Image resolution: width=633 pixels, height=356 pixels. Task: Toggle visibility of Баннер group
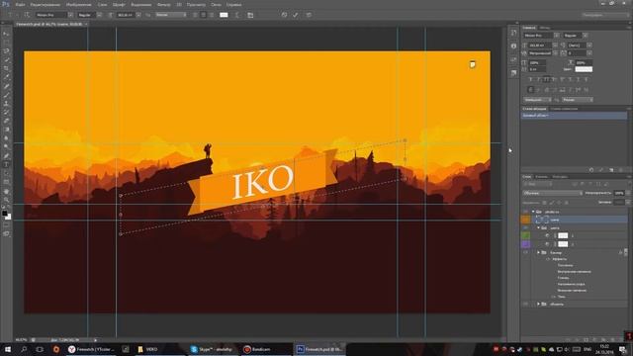pos(525,253)
